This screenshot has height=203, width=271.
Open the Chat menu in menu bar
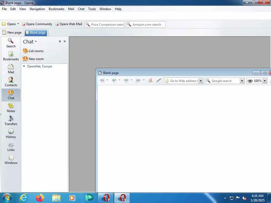click(x=81, y=9)
